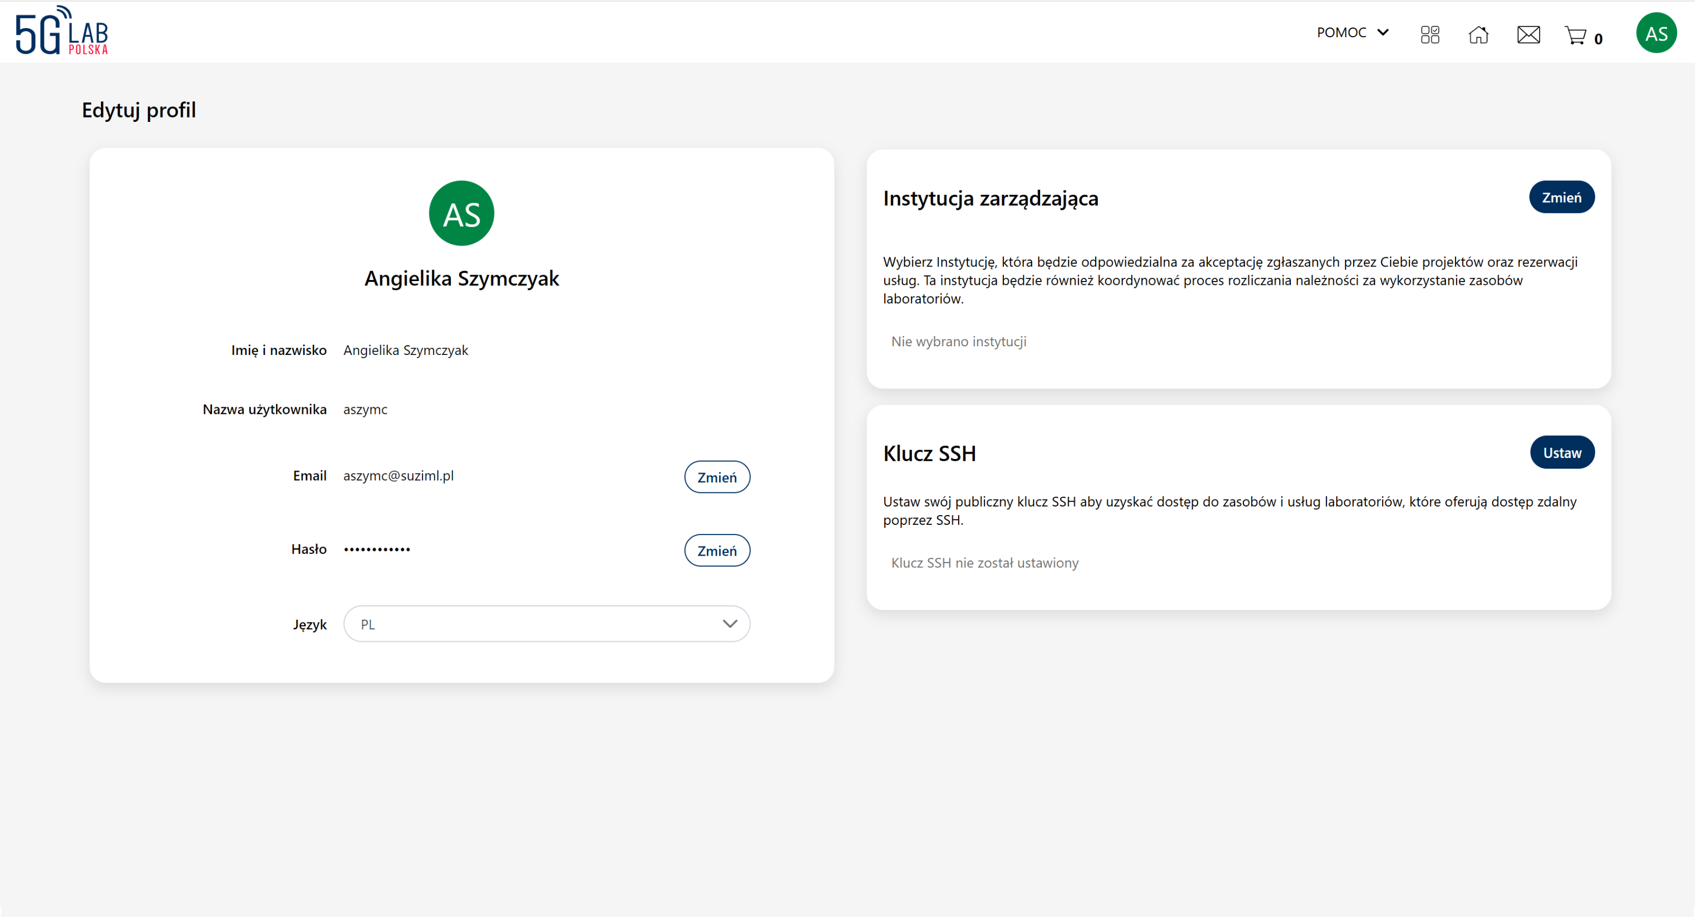This screenshot has height=917, width=1695.
Task: Open the messages envelope icon
Action: pyautogui.click(x=1528, y=34)
